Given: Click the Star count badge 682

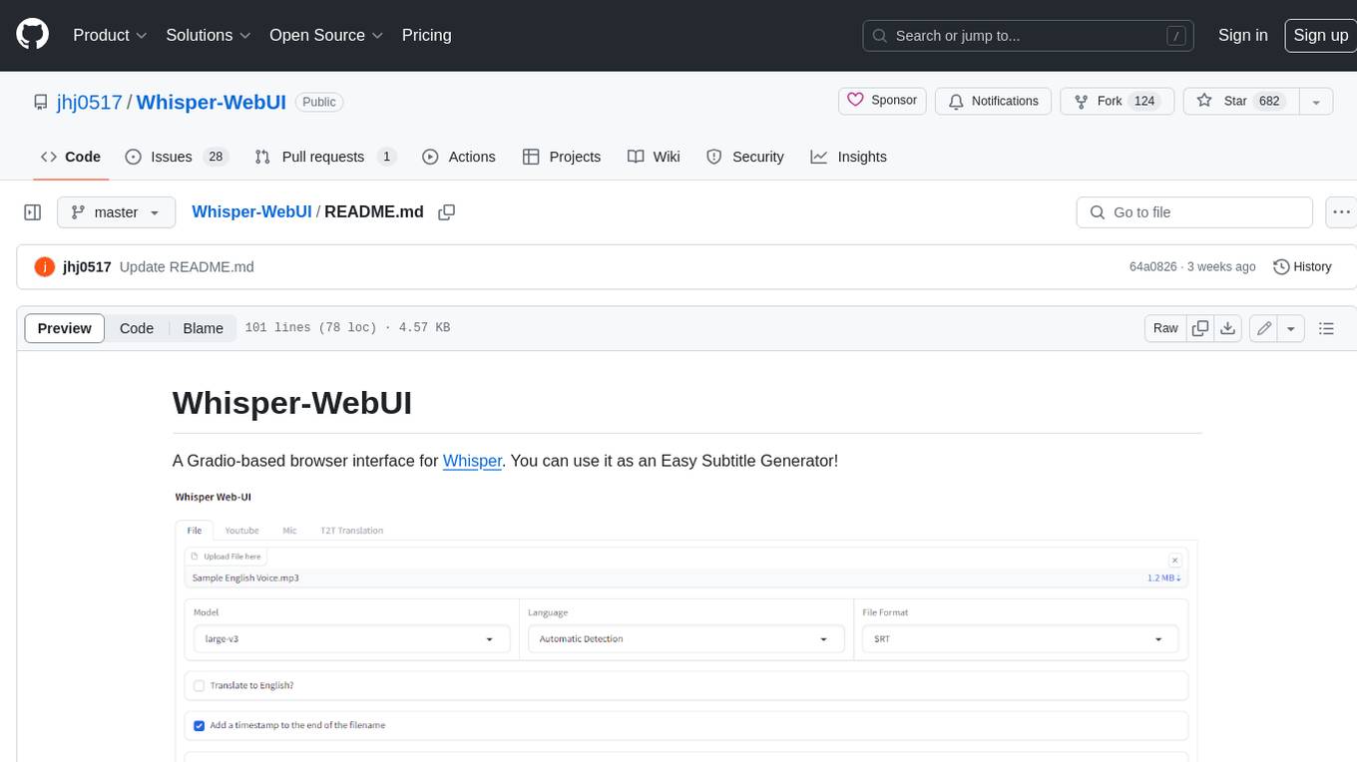Looking at the screenshot, I should click(1269, 101).
